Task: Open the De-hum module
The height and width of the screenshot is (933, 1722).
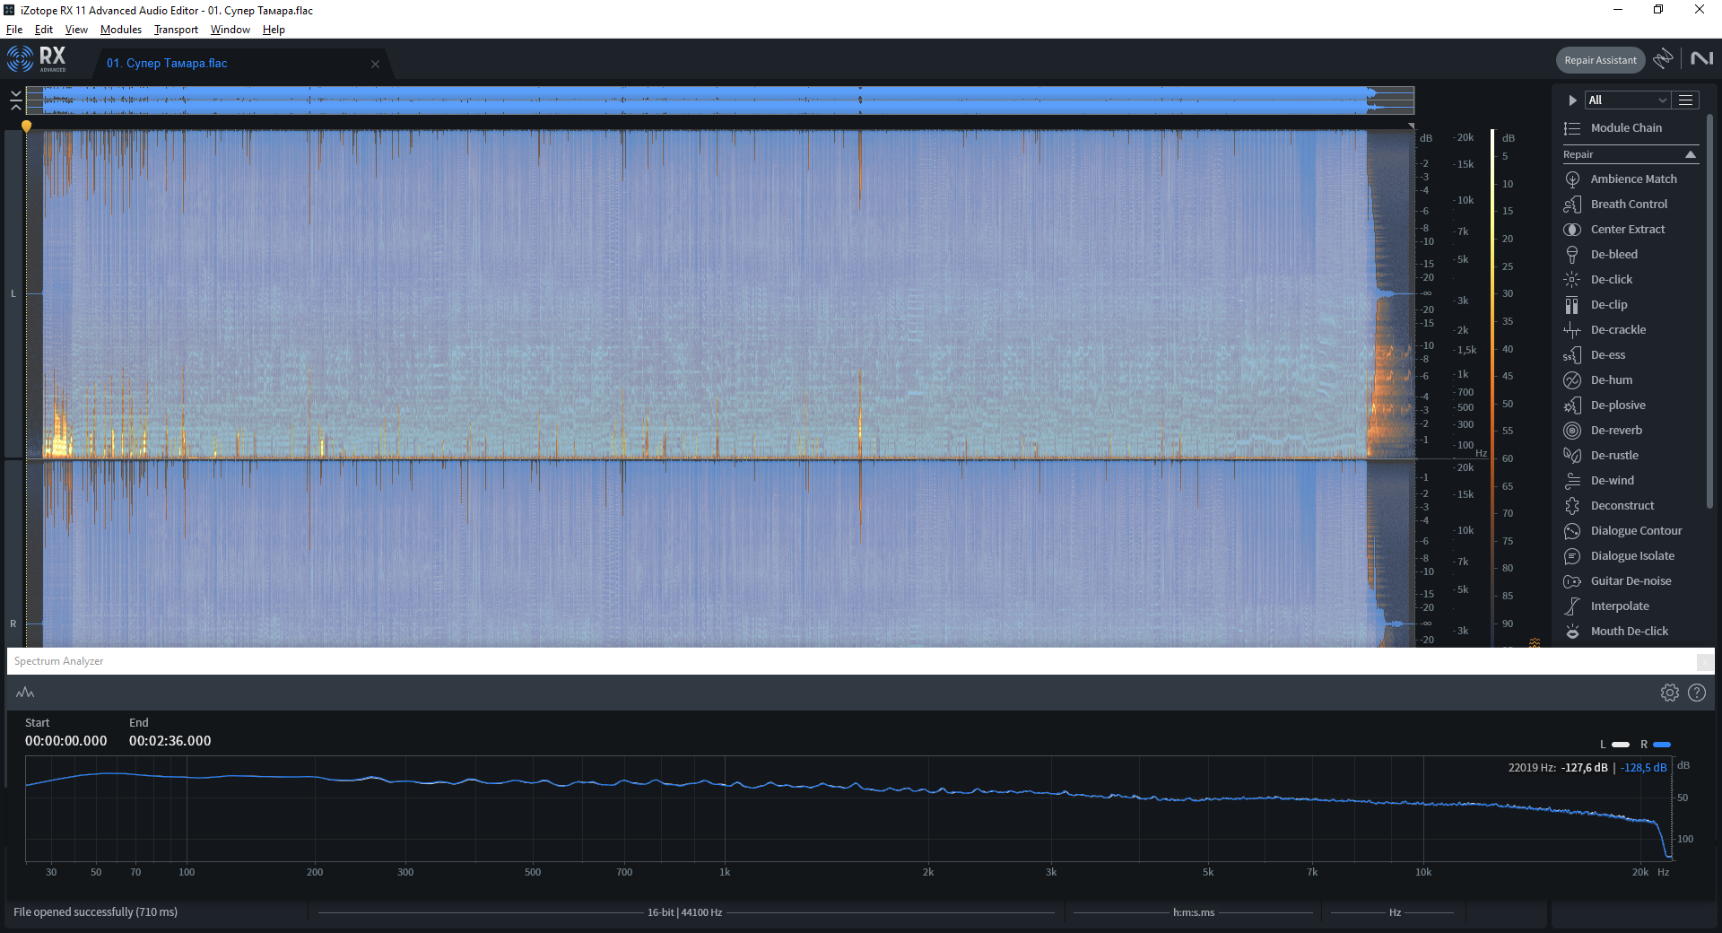Action: tap(1611, 380)
